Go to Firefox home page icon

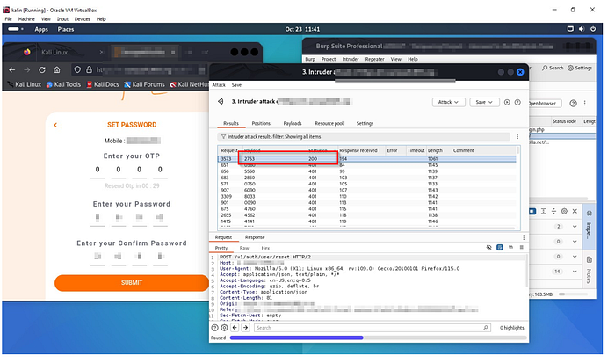point(57,69)
